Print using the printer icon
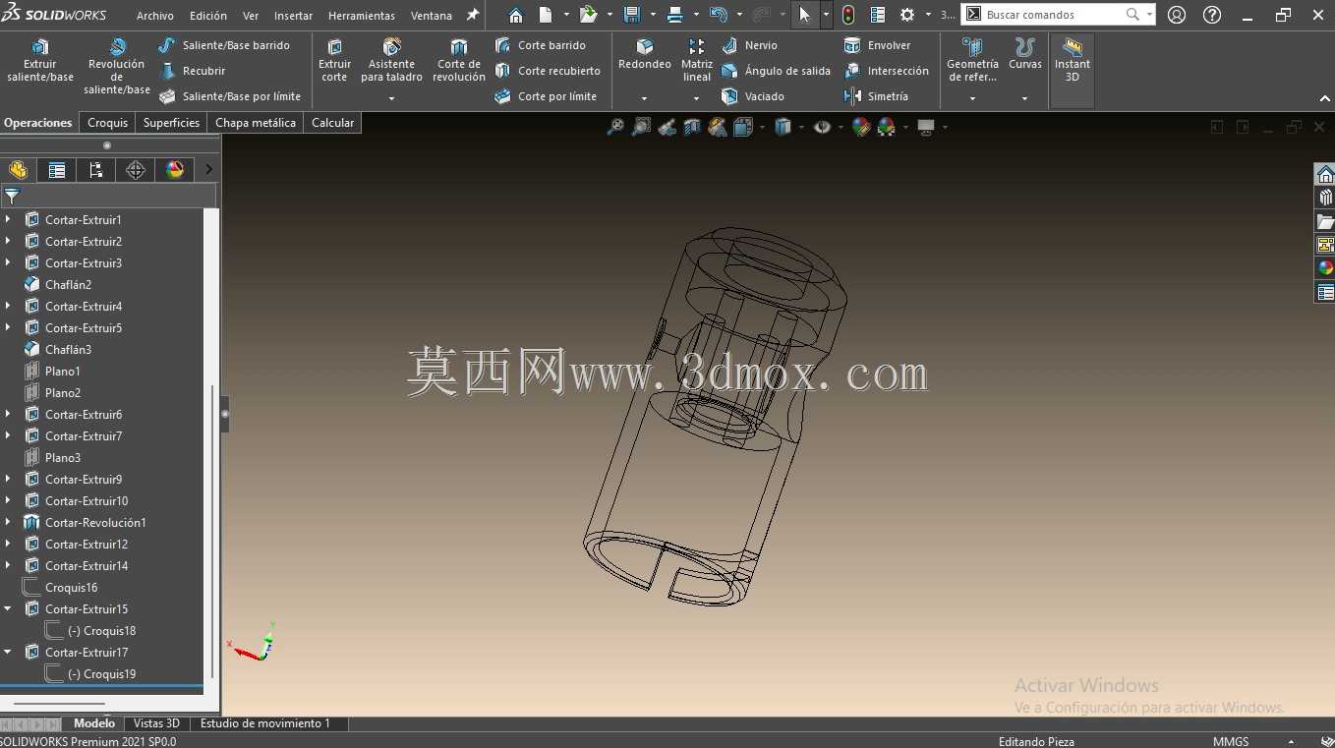The image size is (1335, 748). tap(675, 15)
